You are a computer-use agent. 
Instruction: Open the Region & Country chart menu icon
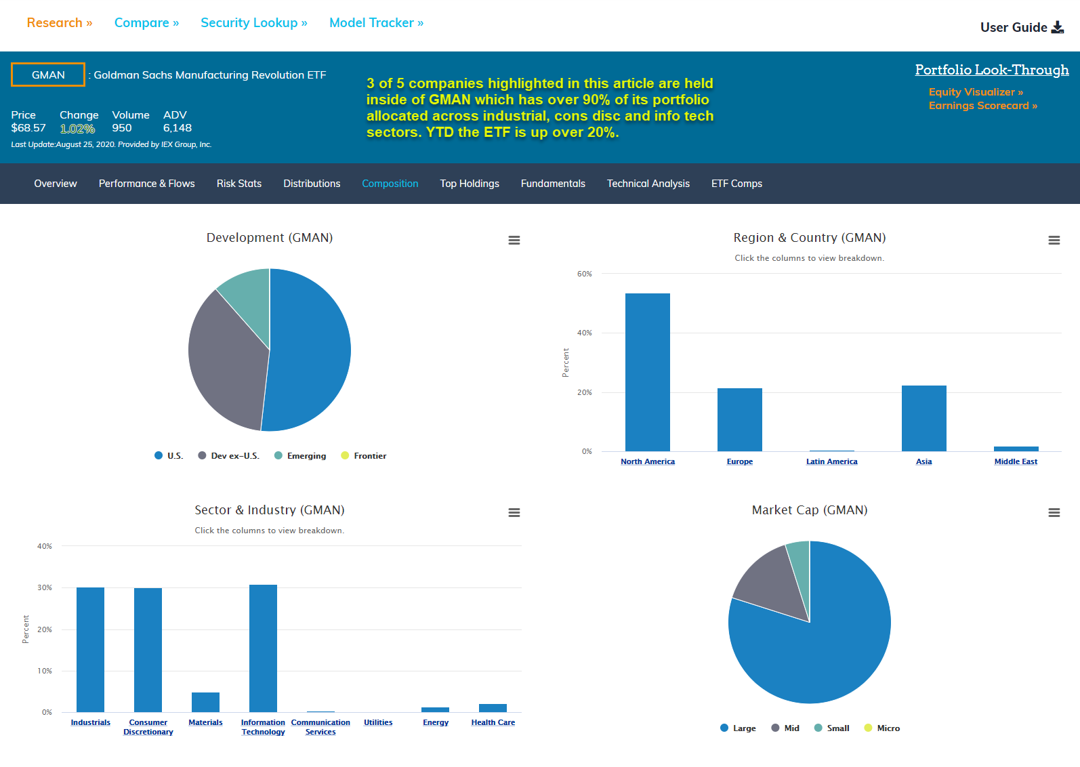(x=1054, y=241)
